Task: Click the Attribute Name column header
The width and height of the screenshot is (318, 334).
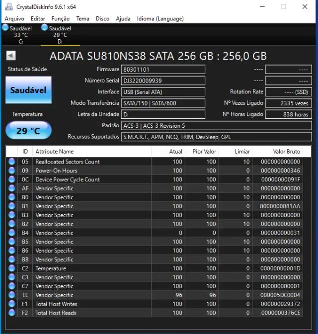Action: tap(92, 152)
